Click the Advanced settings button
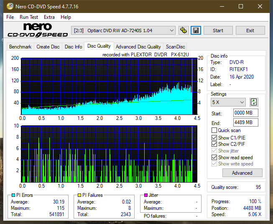The image size is (273, 224). point(242,173)
